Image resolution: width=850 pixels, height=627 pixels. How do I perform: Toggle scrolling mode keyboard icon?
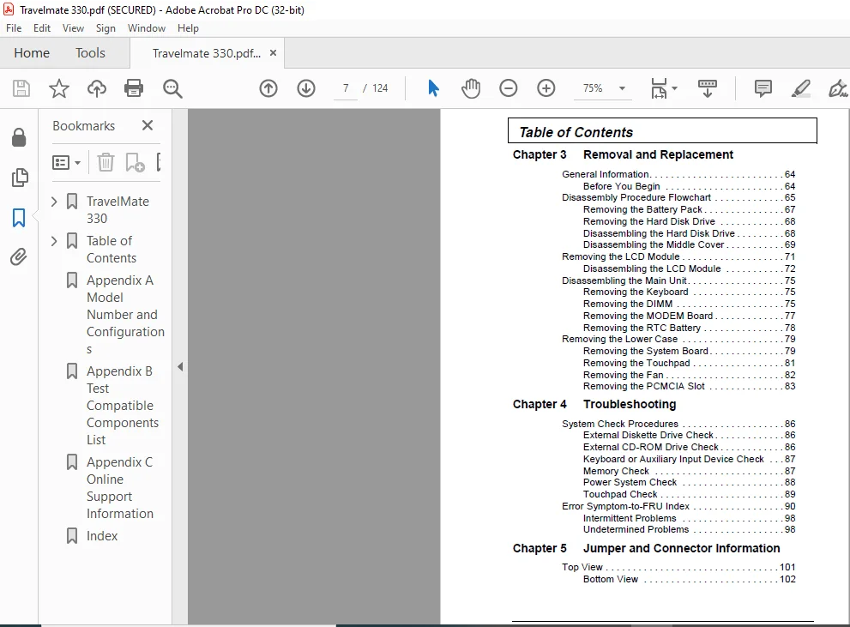tap(708, 88)
